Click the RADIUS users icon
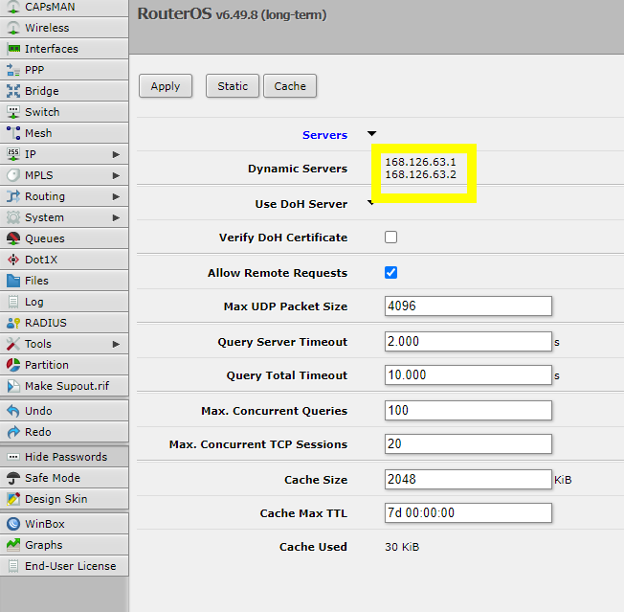624x612 pixels. [13, 324]
